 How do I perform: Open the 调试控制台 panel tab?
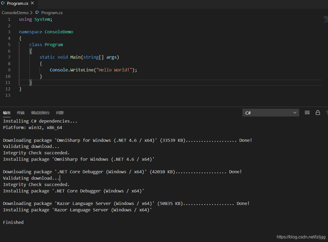click(40, 113)
